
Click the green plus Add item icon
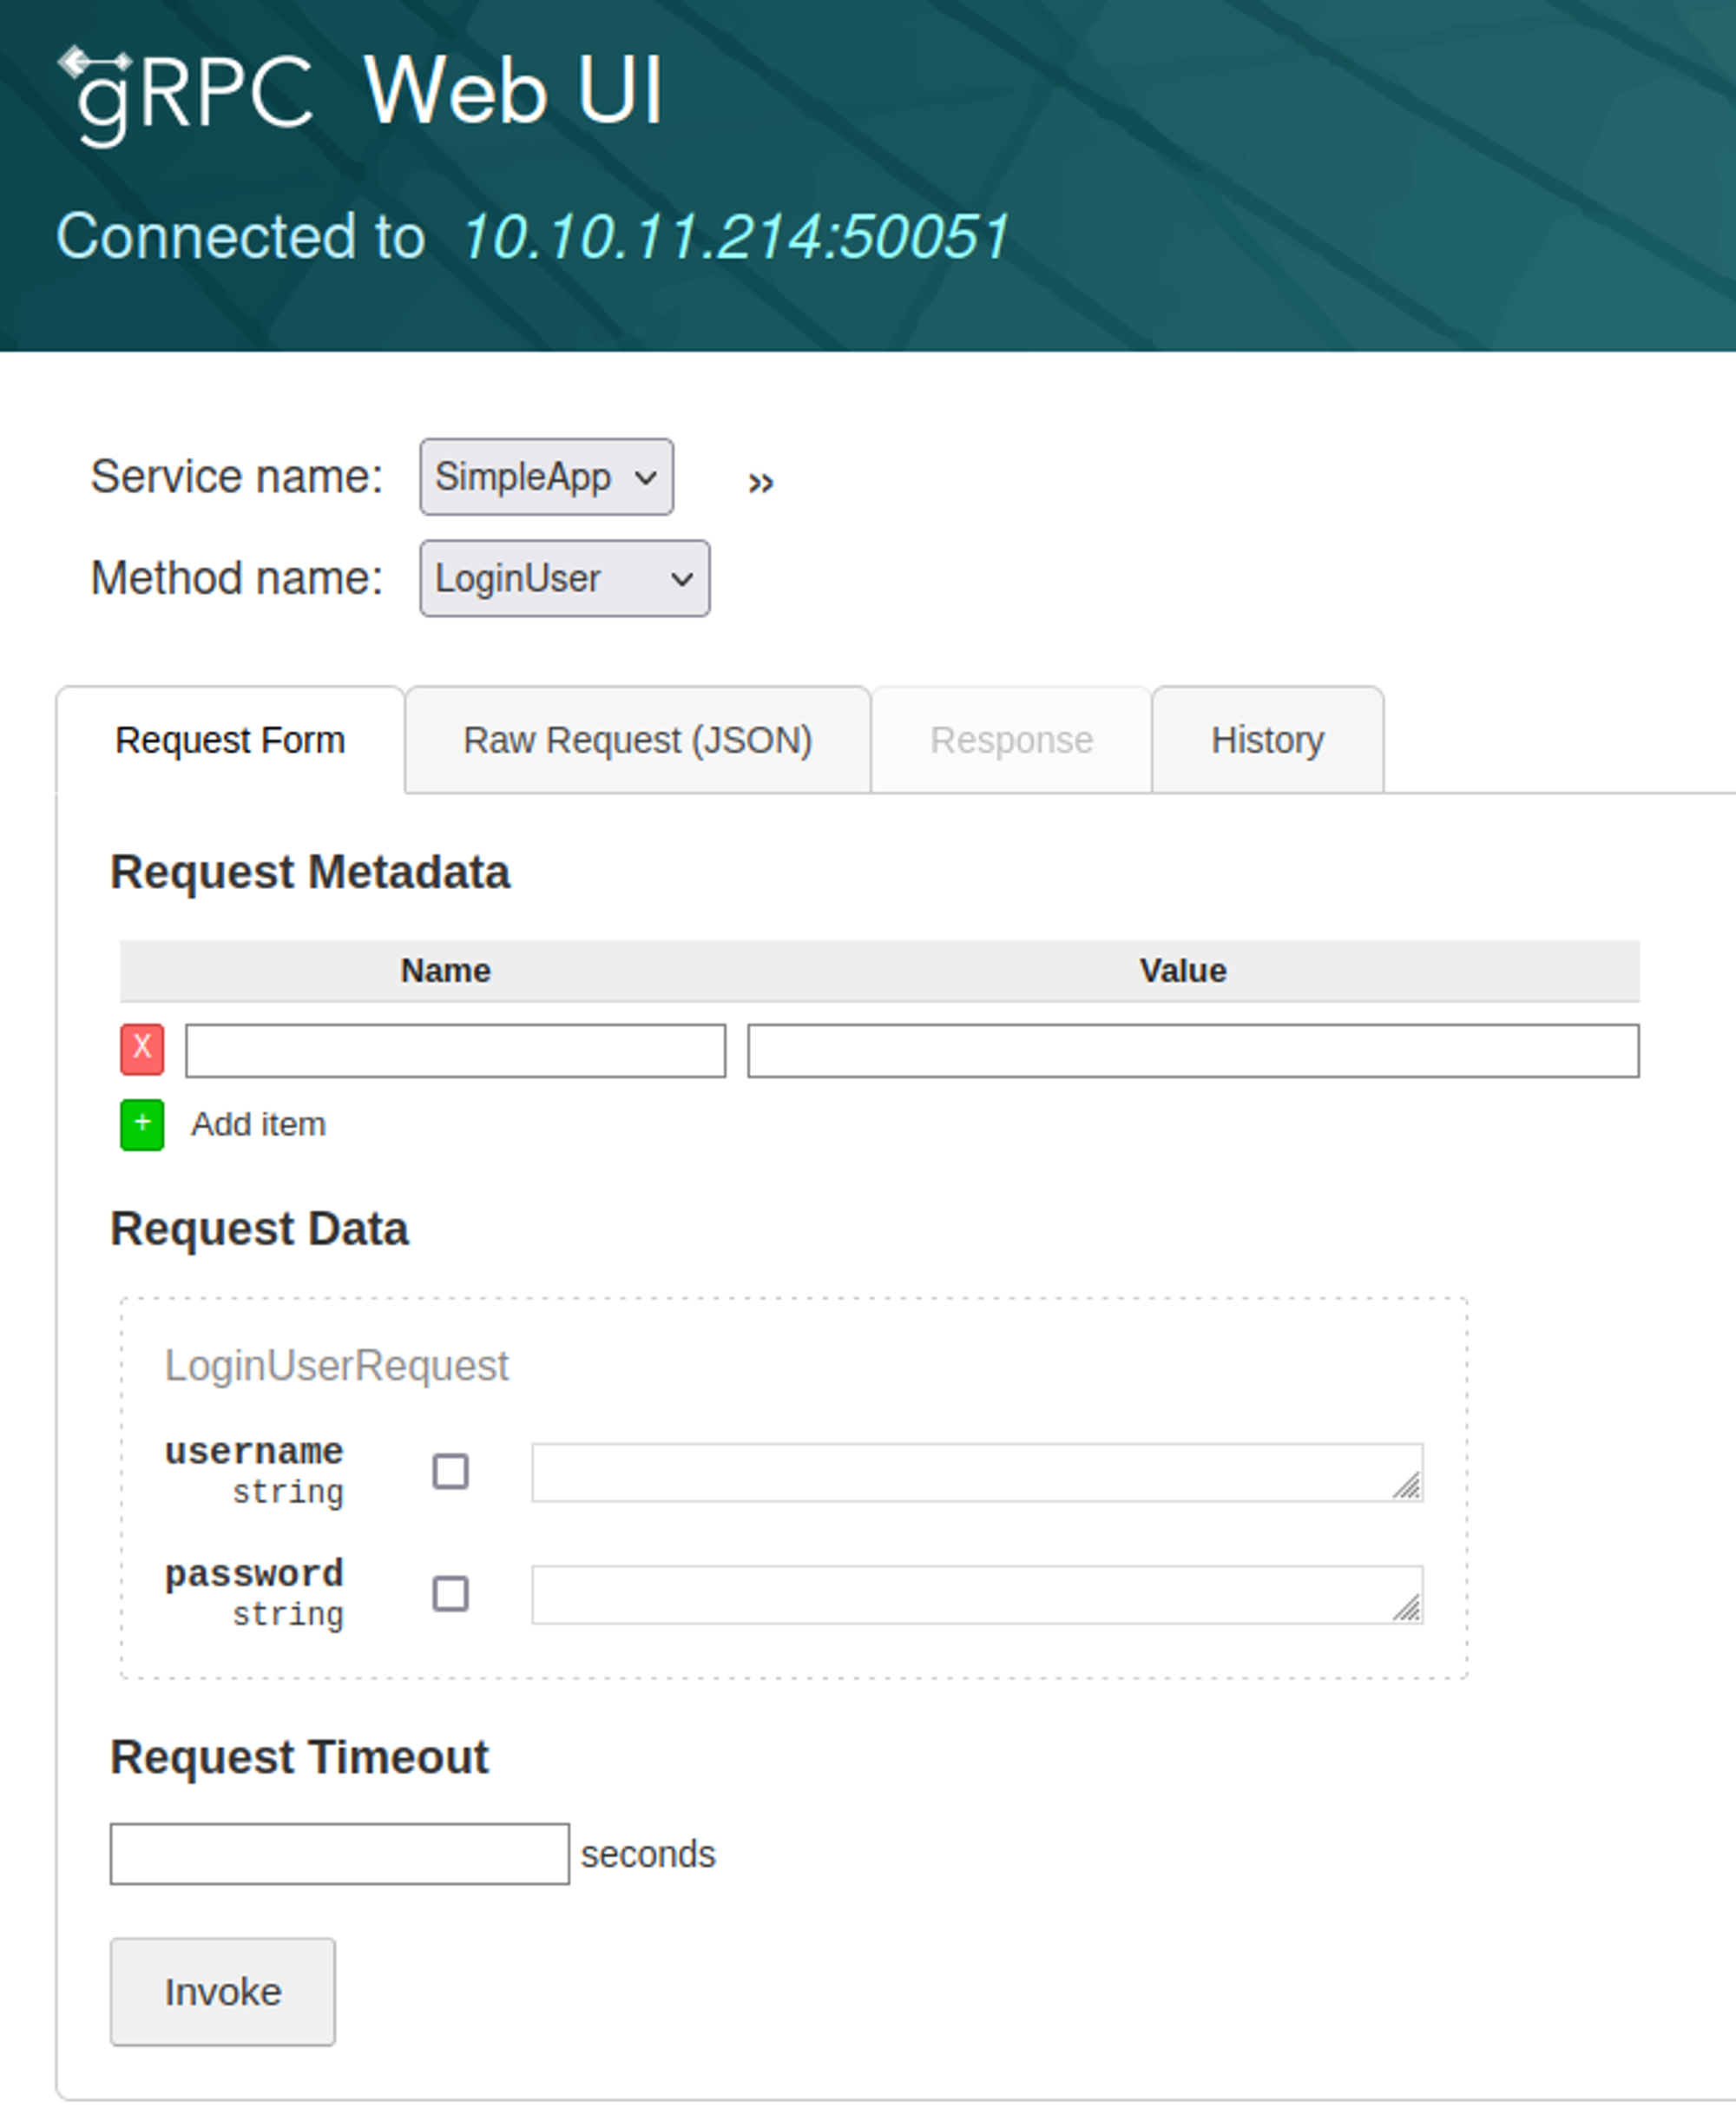[x=142, y=1124]
